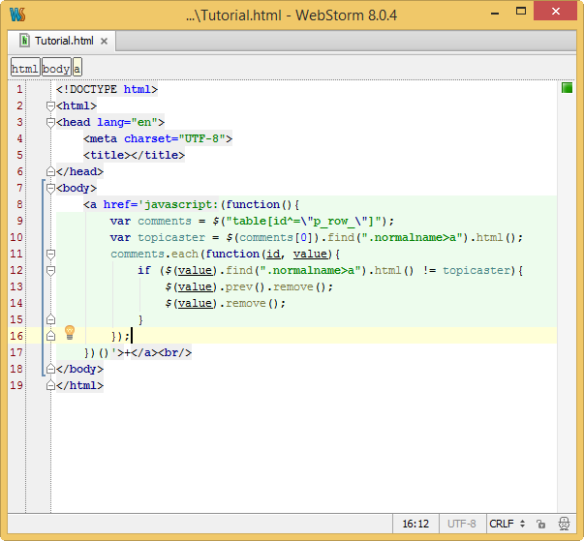Click fold end marker on line 16
Image resolution: width=584 pixels, height=541 pixels.
[x=51, y=336]
